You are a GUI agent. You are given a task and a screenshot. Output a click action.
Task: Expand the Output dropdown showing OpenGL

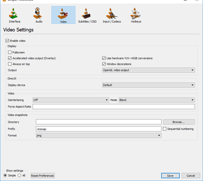(x=149, y=70)
